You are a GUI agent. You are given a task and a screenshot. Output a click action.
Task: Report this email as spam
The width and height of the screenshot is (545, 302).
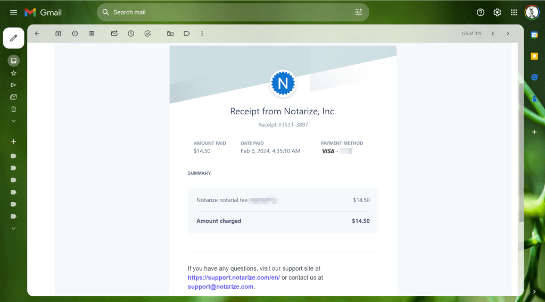coord(75,33)
